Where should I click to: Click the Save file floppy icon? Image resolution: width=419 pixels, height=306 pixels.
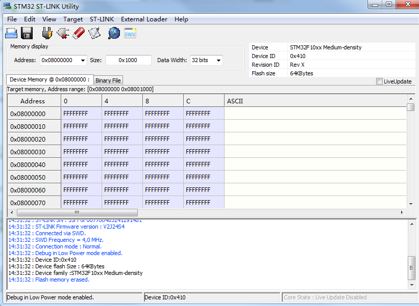coord(27,33)
